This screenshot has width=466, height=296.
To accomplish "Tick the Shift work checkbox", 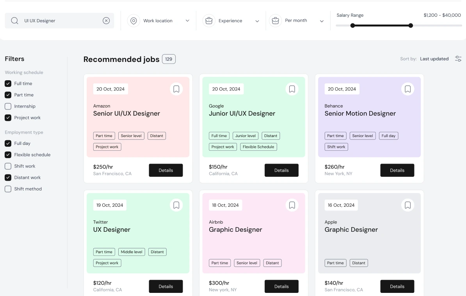I will coord(8,166).
